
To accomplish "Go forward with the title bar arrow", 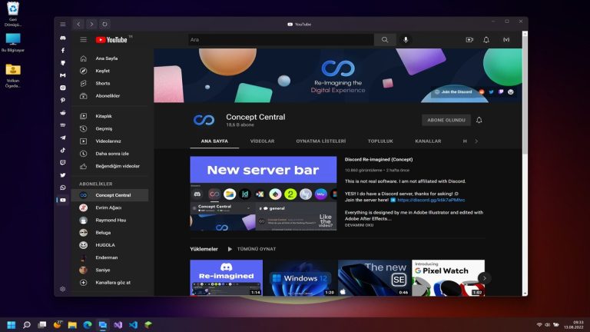I will [91, 24].
